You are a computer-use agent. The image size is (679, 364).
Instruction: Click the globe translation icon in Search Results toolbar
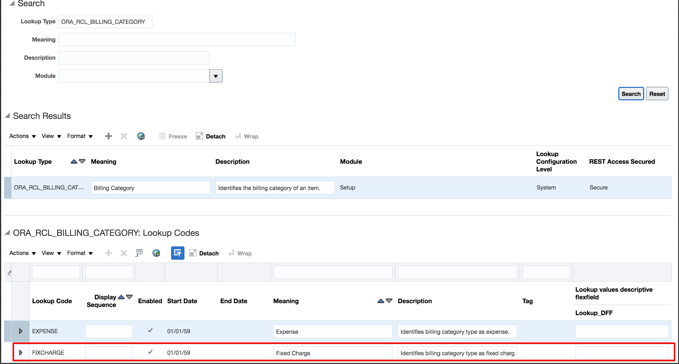(141, 136)
